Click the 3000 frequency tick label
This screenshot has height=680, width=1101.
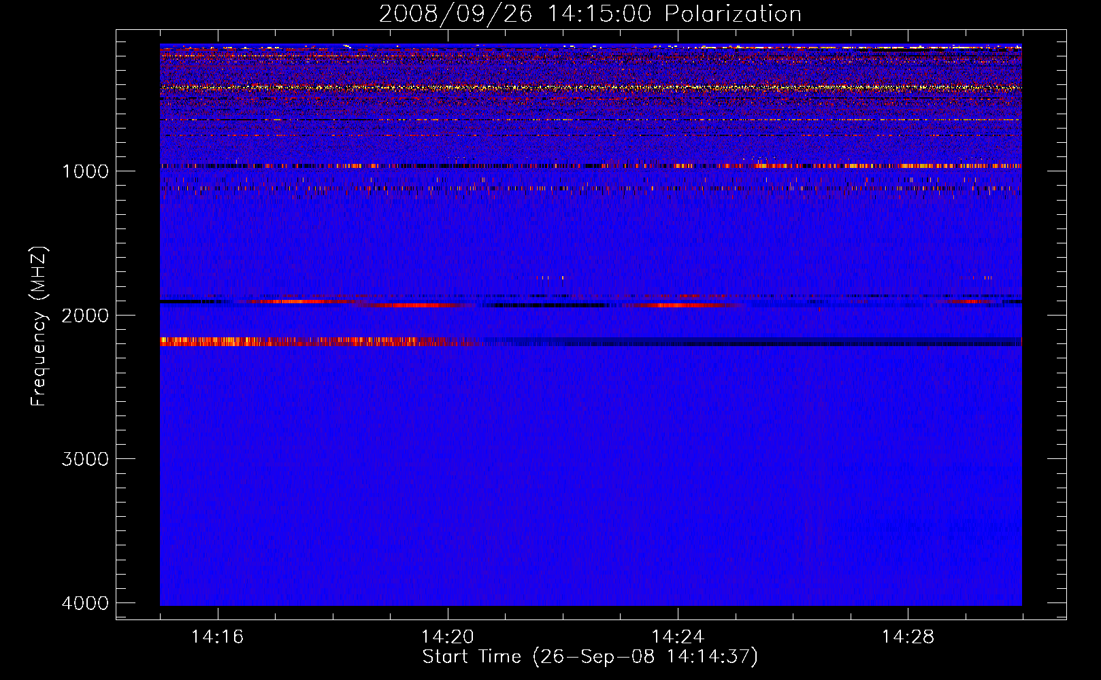(85, 458)
